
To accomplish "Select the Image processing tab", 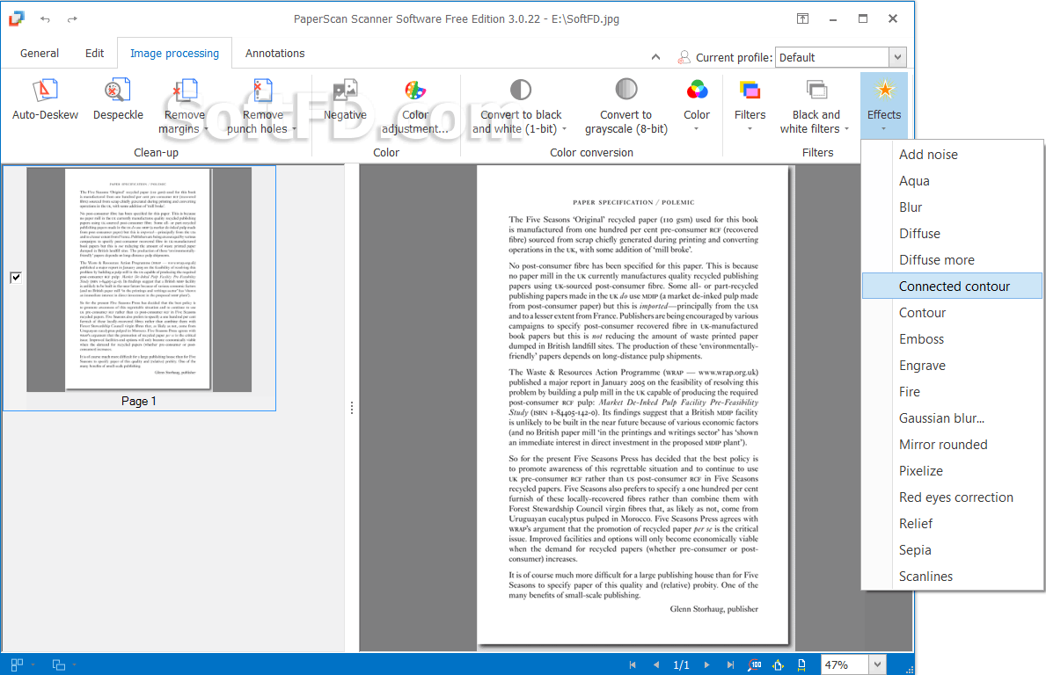I will point(174,54).
